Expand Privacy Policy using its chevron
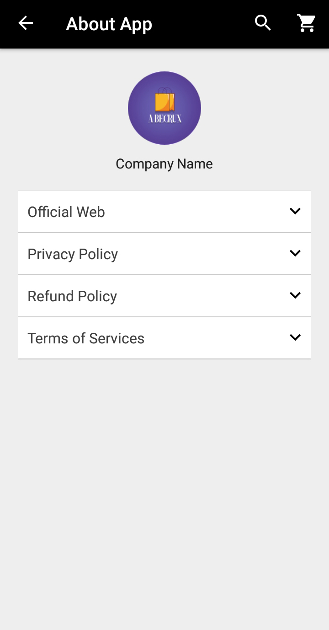Screen dimensions: 329x630 [x=295, y=253]
